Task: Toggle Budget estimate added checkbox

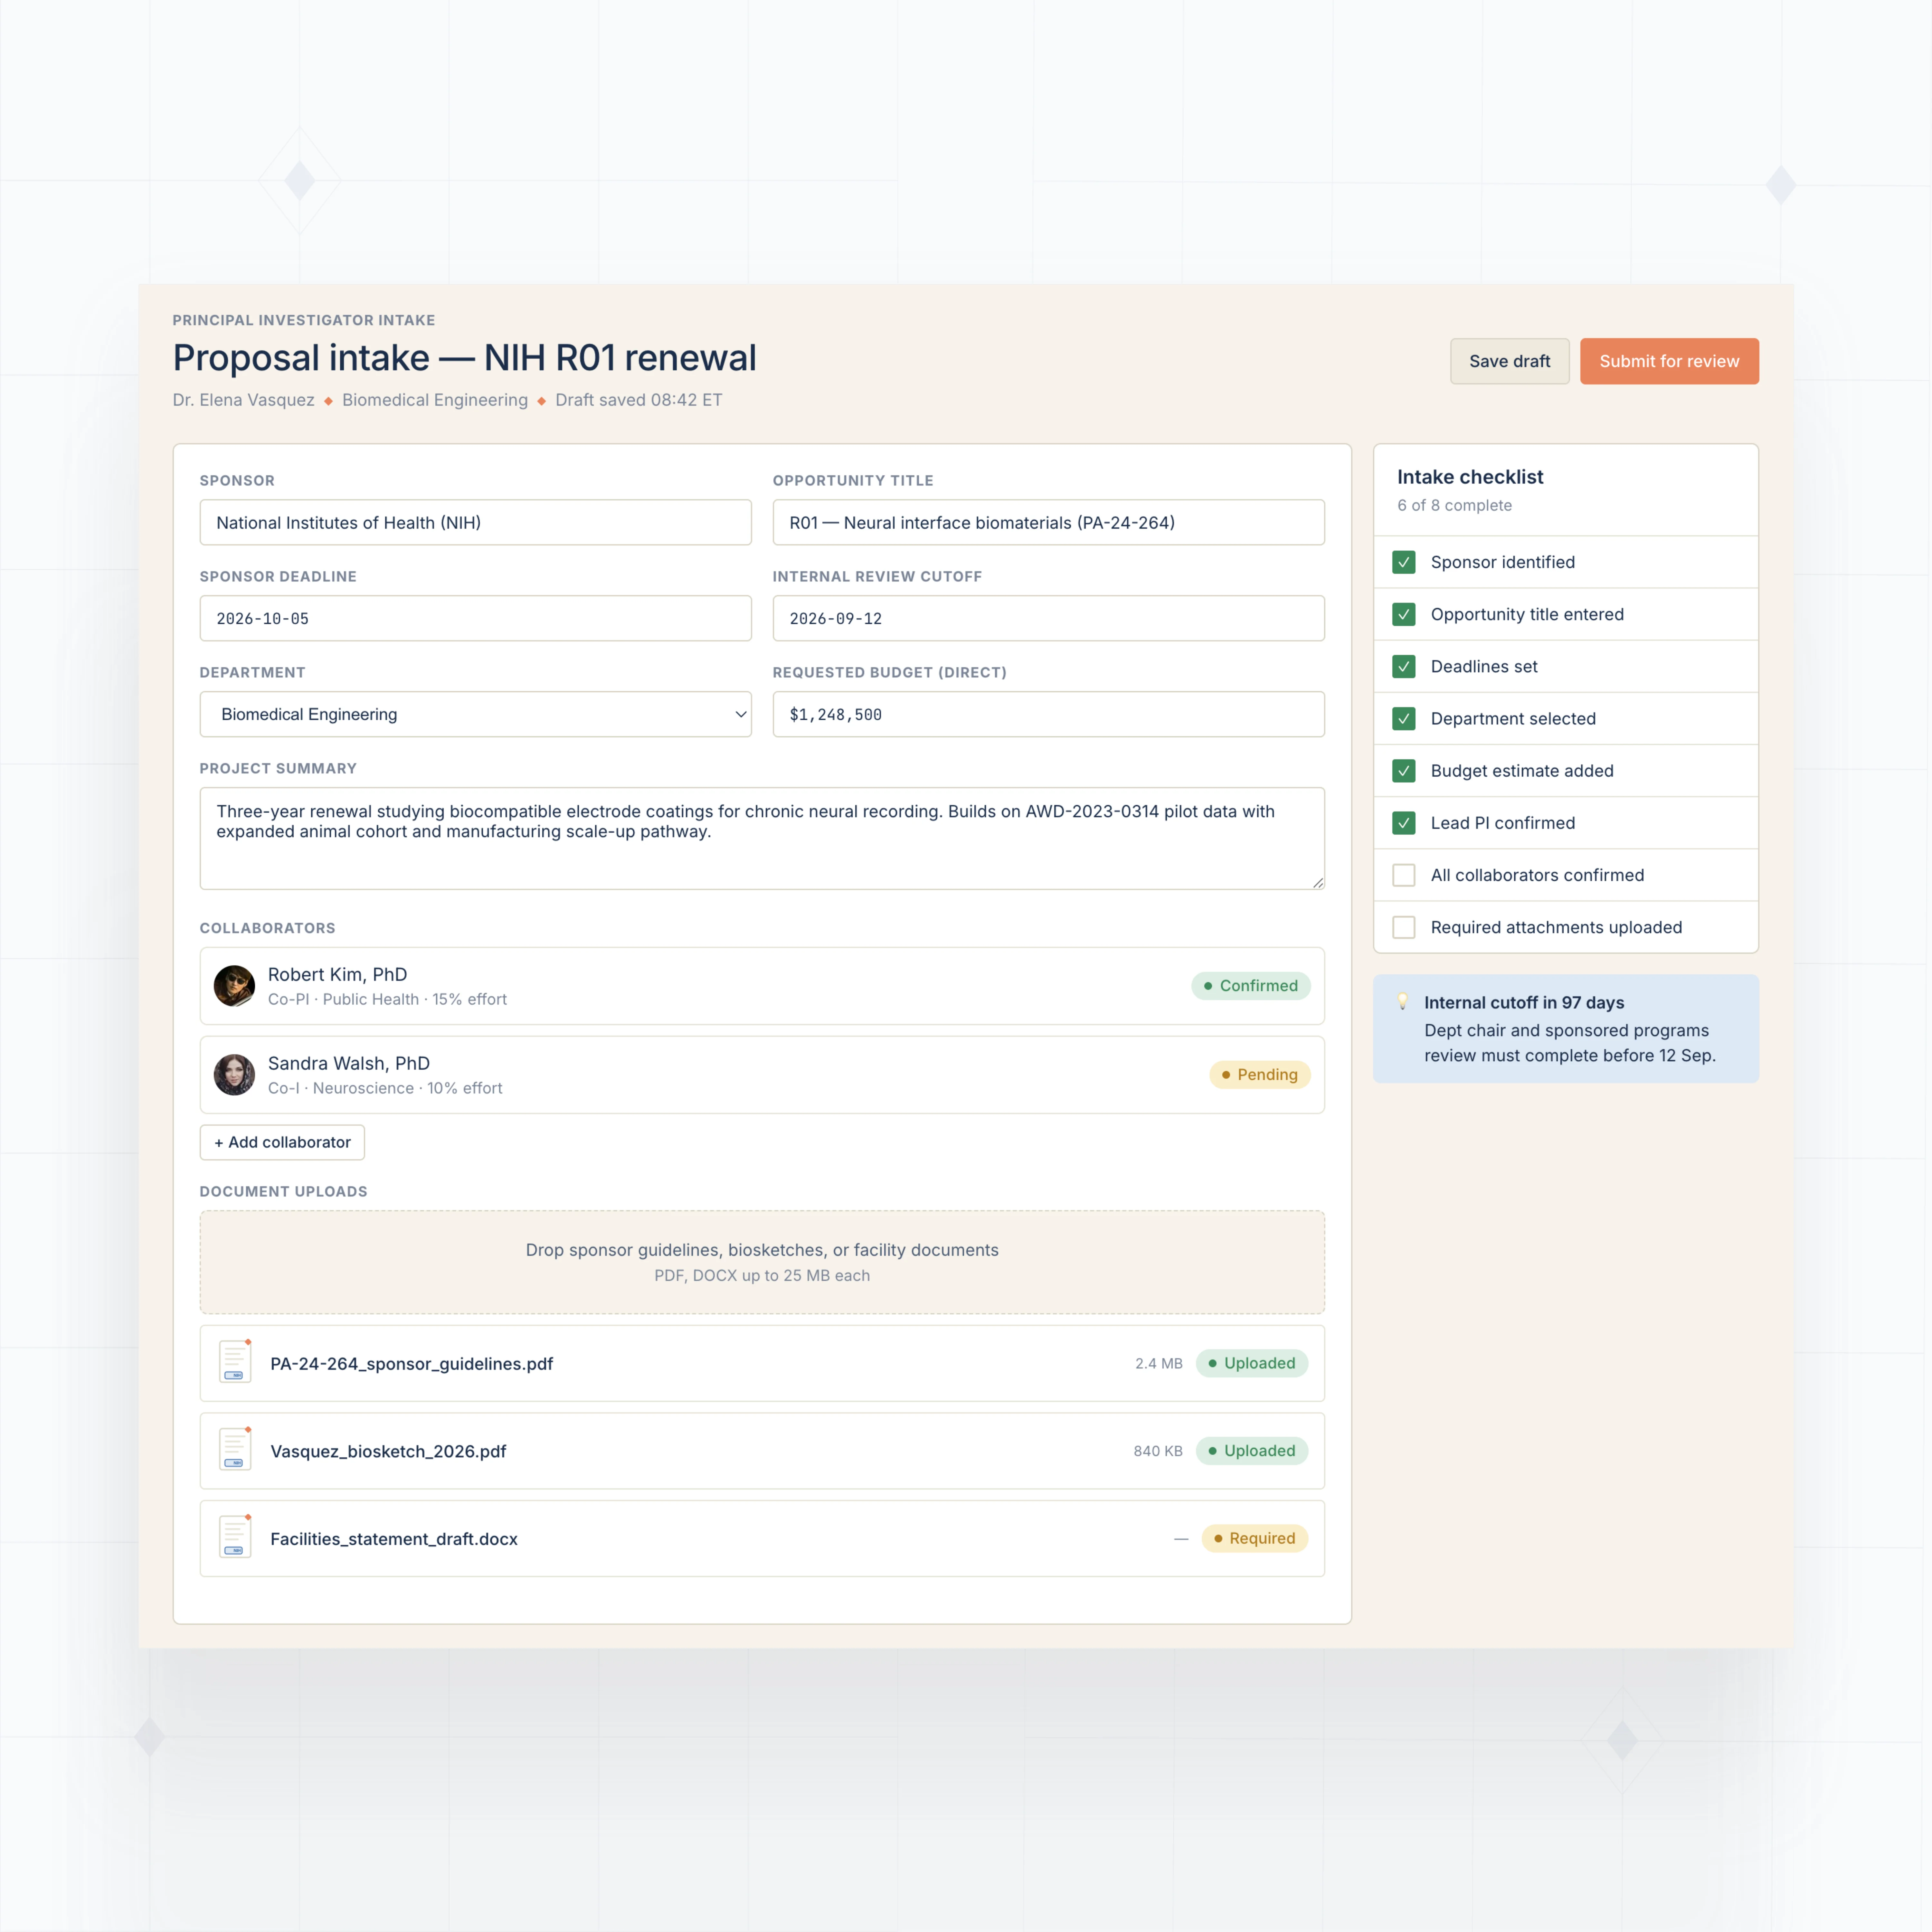Action: click(x=1404, y=771)
